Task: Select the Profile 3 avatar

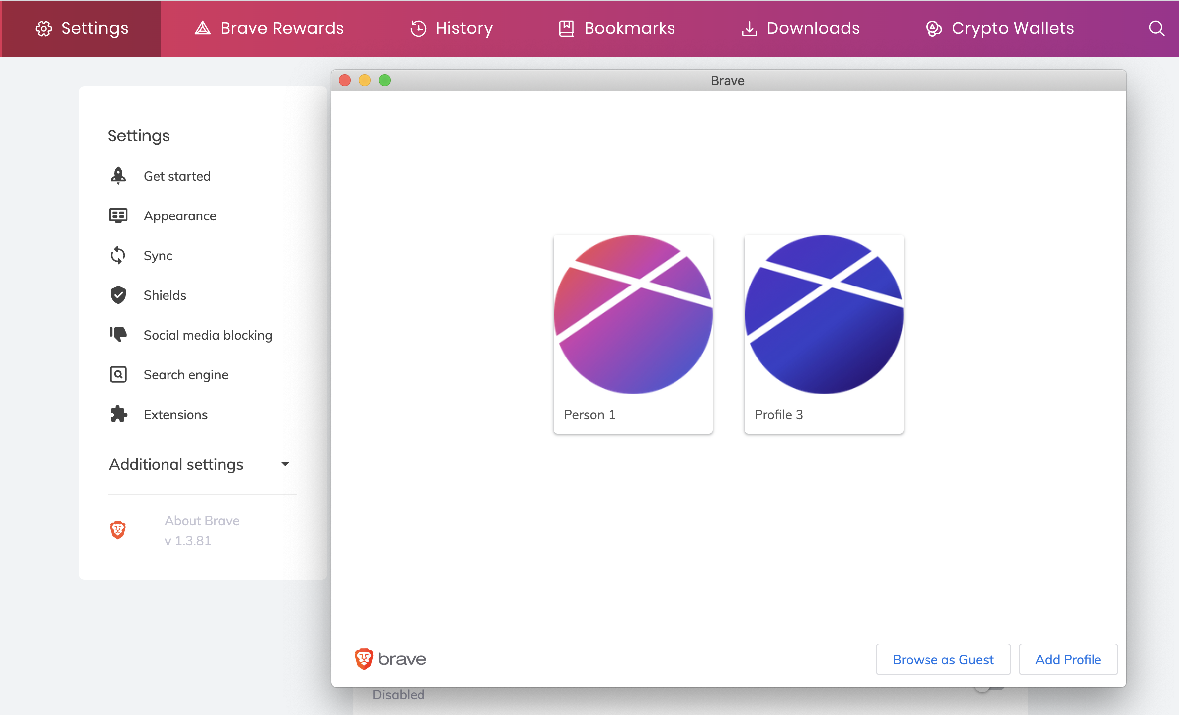Action: point(823,334)
